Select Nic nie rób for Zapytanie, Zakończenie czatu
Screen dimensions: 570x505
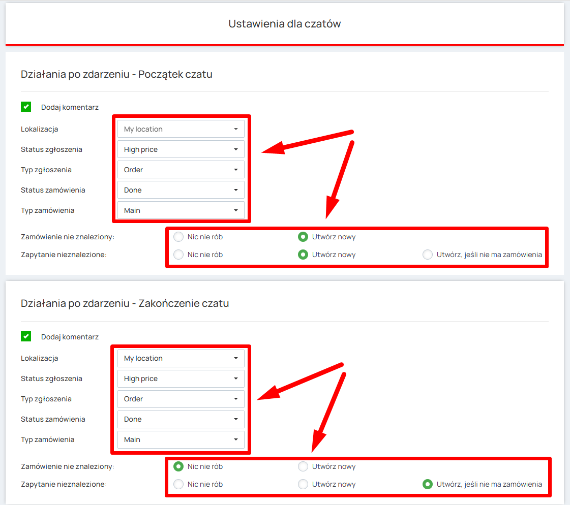point(178,484)
